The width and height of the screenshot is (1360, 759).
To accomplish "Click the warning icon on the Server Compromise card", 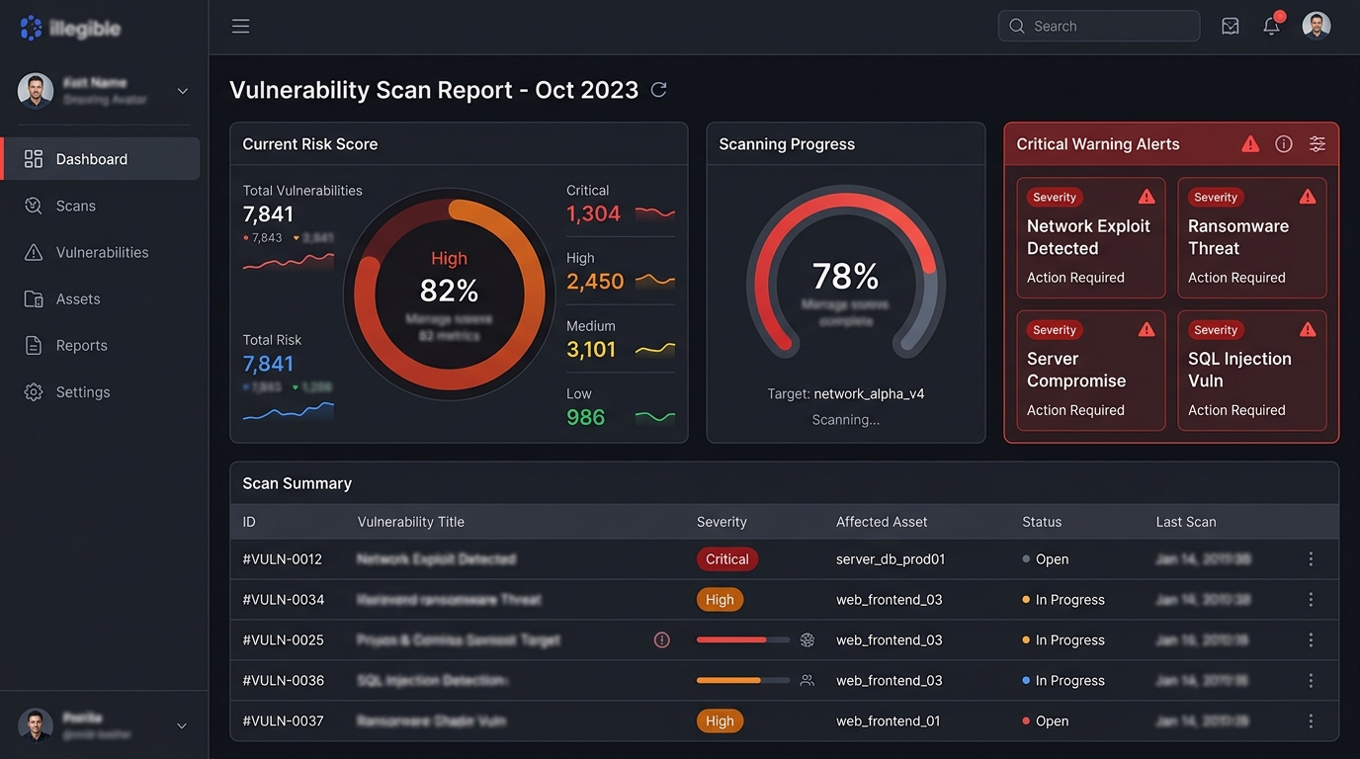I will tap(1147, 329).
